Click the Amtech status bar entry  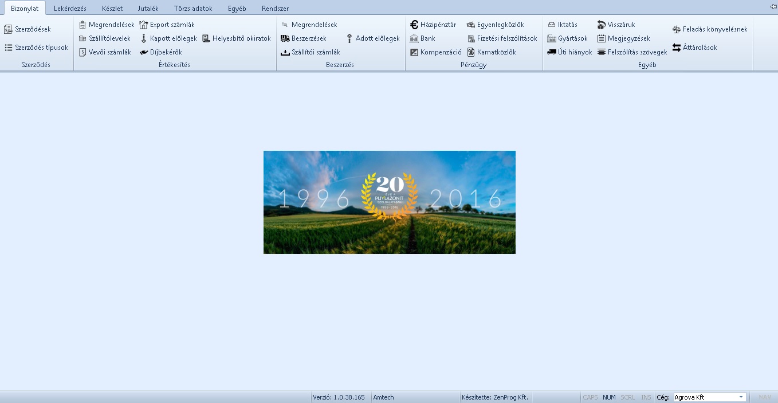tap(384, 397)
